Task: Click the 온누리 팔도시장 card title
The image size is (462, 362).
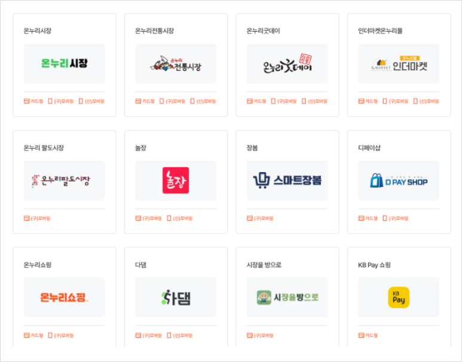Action: 44,148
